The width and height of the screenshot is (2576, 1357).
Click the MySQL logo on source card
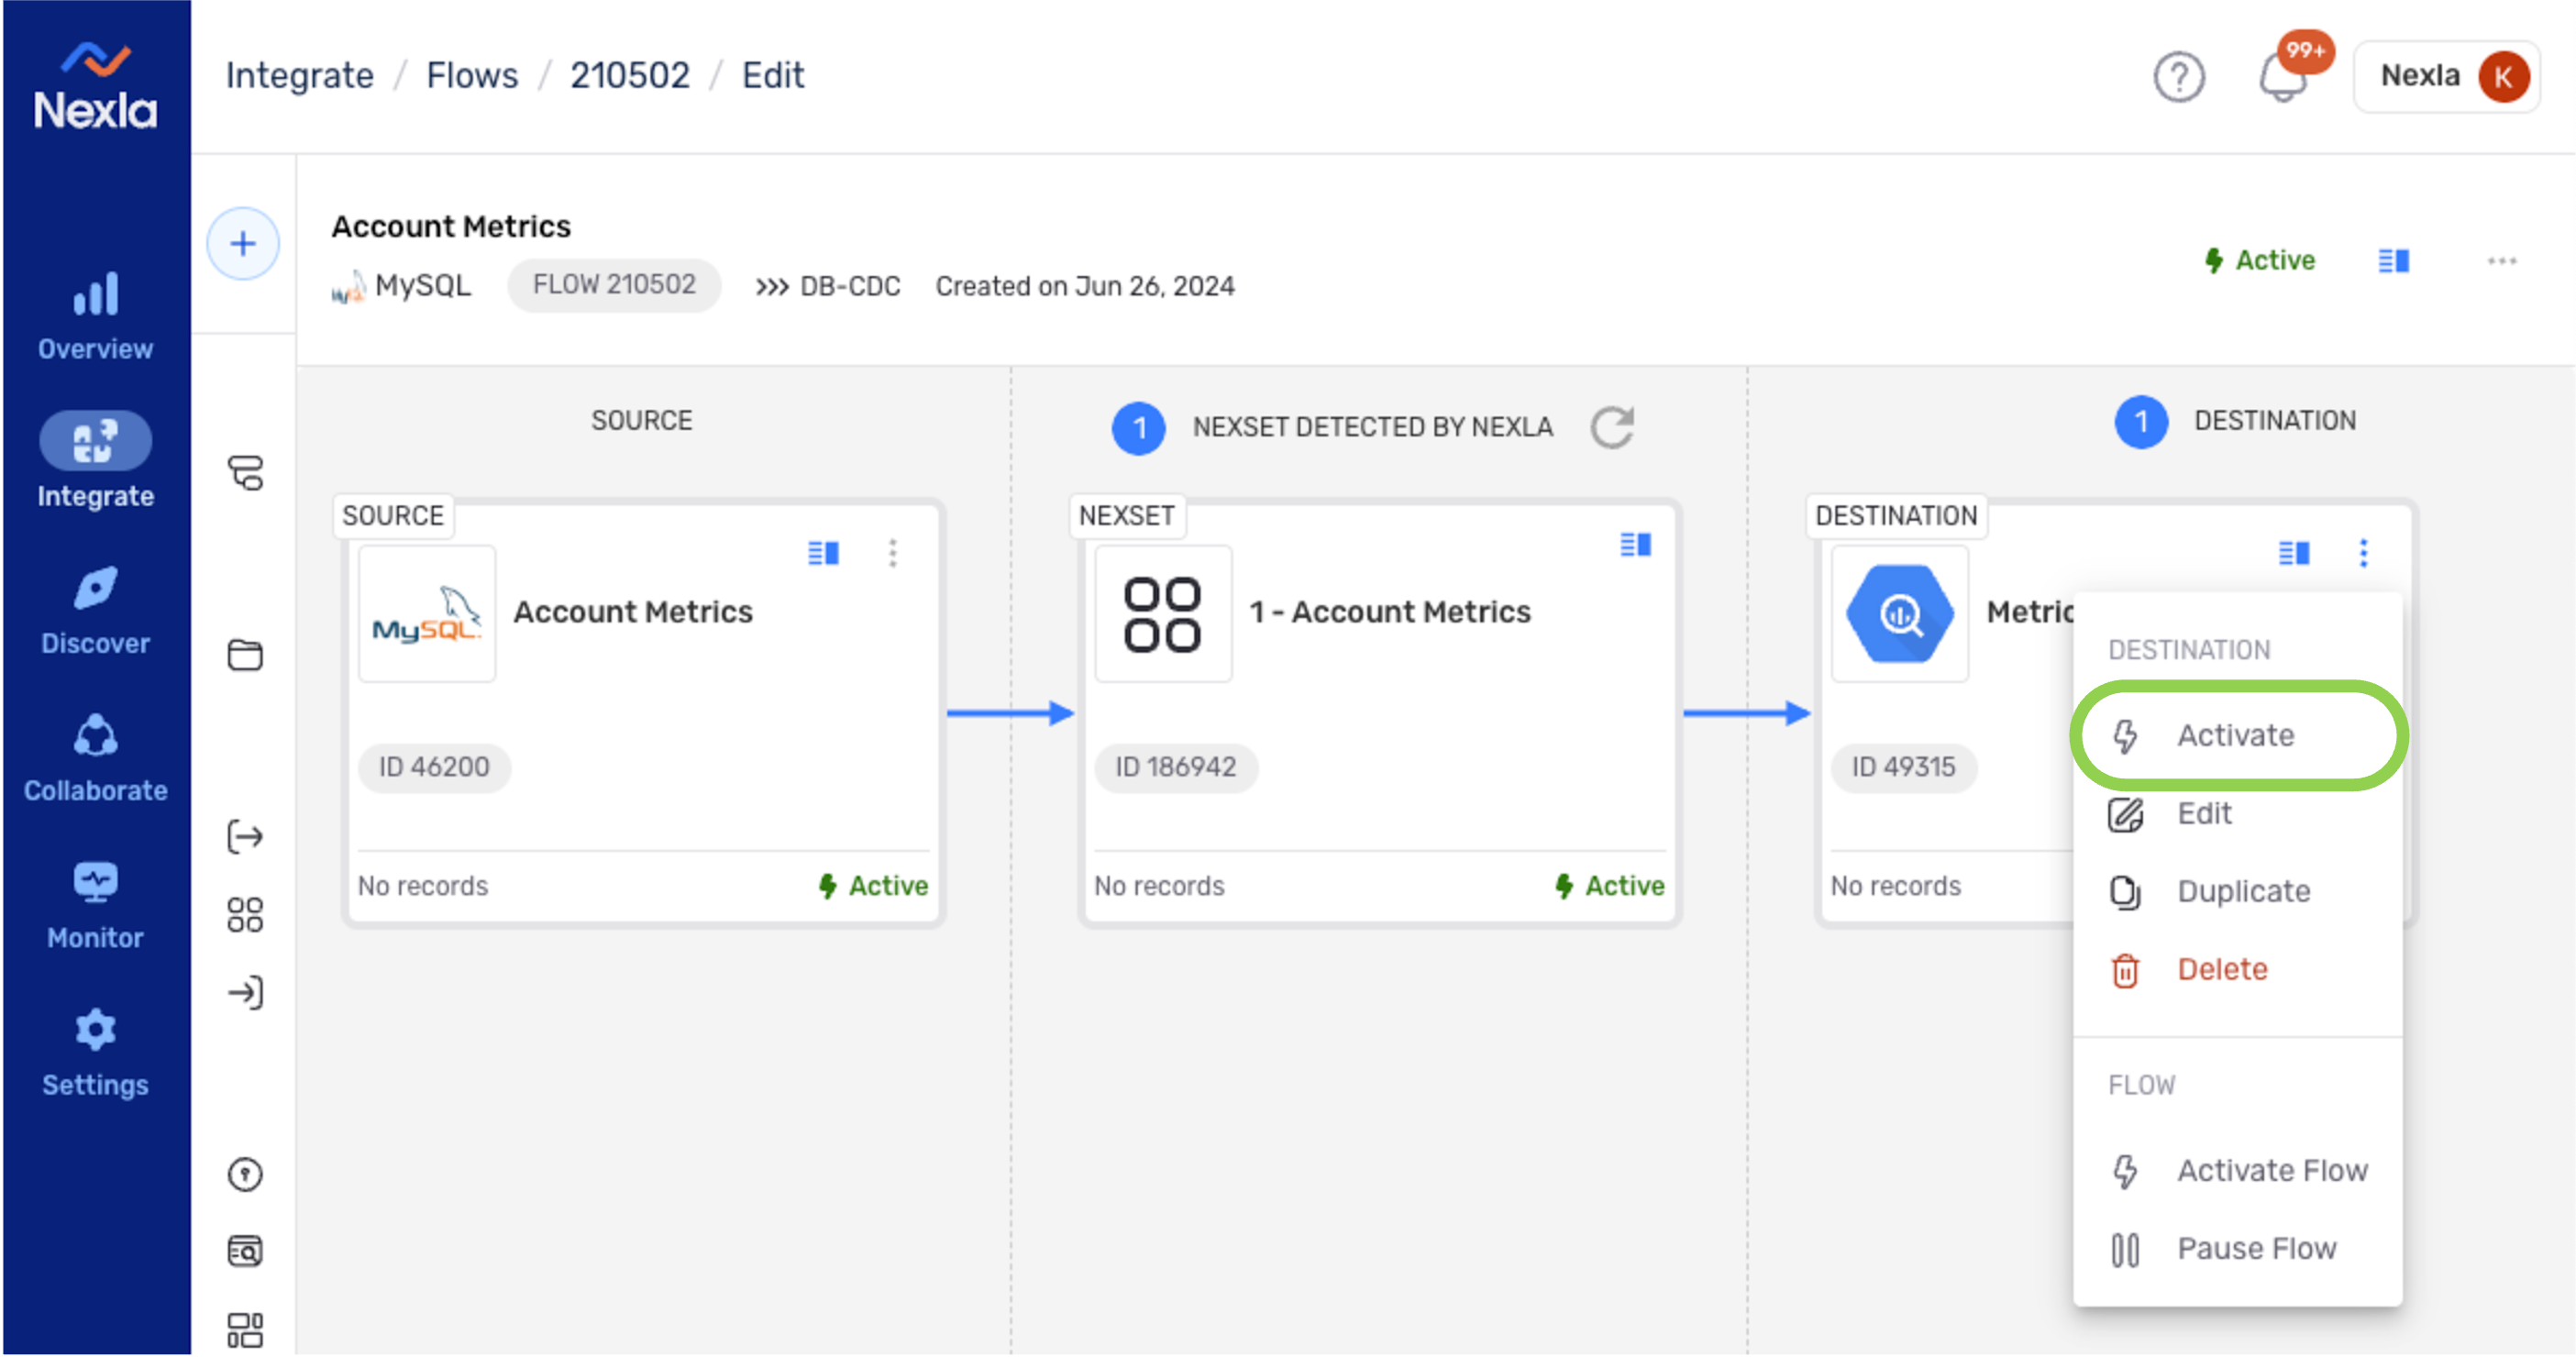[427, 614]
